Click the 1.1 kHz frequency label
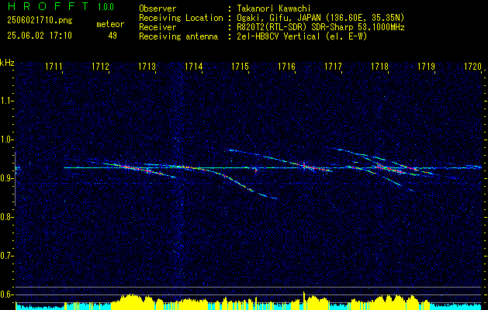This screenshot has width=488, height=310. click(x=6, y=101)
